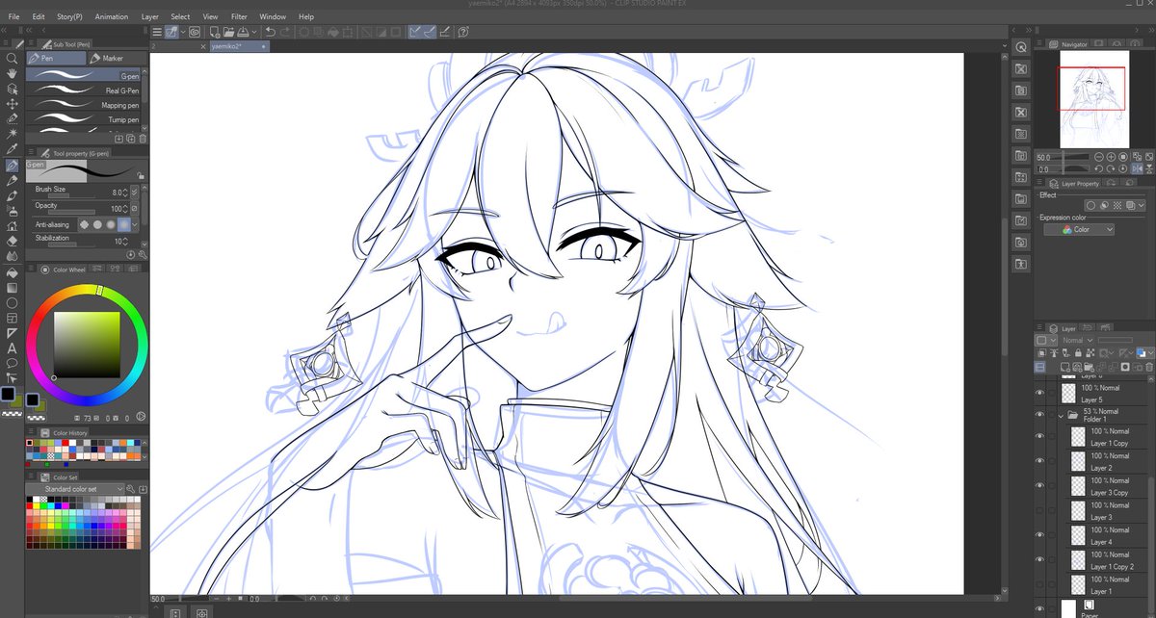Image resolution: width=1156 pixels, height=618 pixels.
Task: Select the Eyedropper tool
Action: point(12,149)
